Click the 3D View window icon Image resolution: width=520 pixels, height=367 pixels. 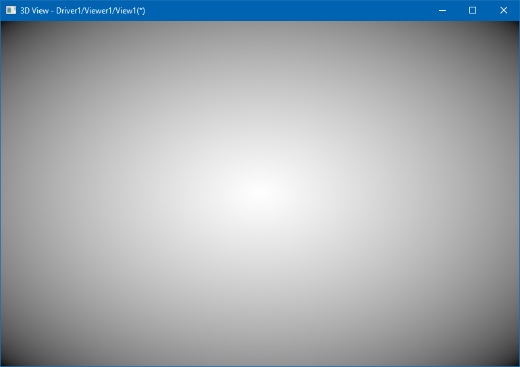pyautogui.click(x=11, y=10)
